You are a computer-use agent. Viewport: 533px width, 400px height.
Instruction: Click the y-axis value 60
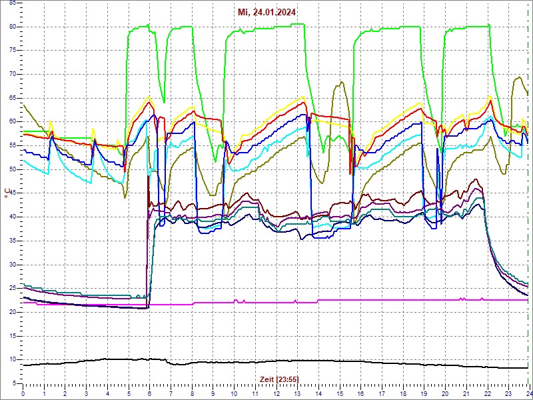click(13, 122)
